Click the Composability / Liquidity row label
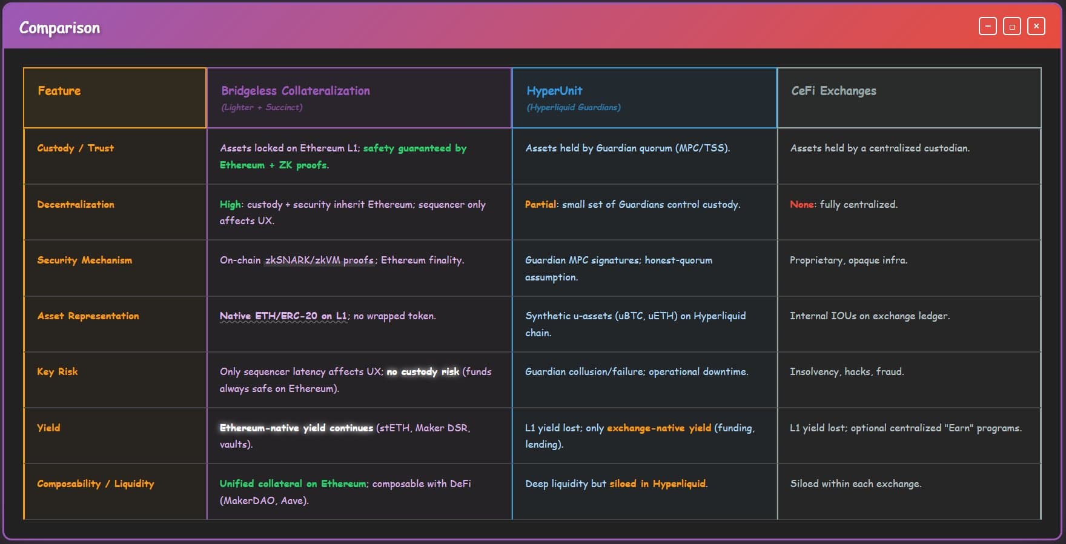This screenshot has width=1066, height=544. [x=96, y=483]
